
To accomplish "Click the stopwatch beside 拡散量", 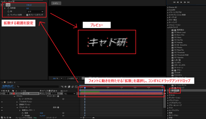I will pos(8,8).
